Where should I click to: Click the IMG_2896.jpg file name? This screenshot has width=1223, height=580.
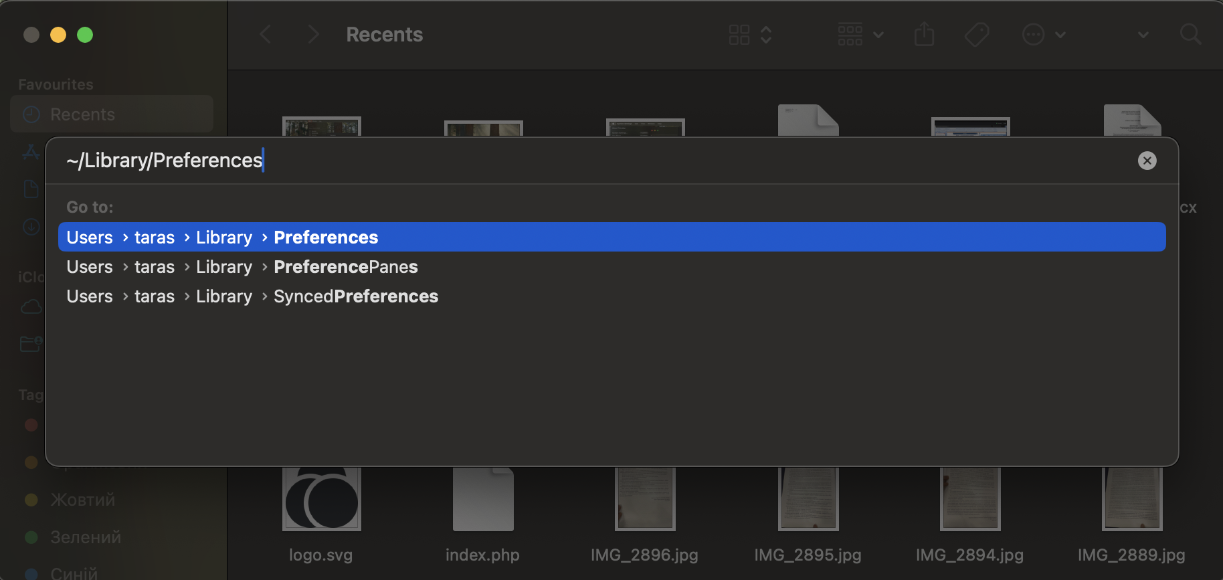644,555
